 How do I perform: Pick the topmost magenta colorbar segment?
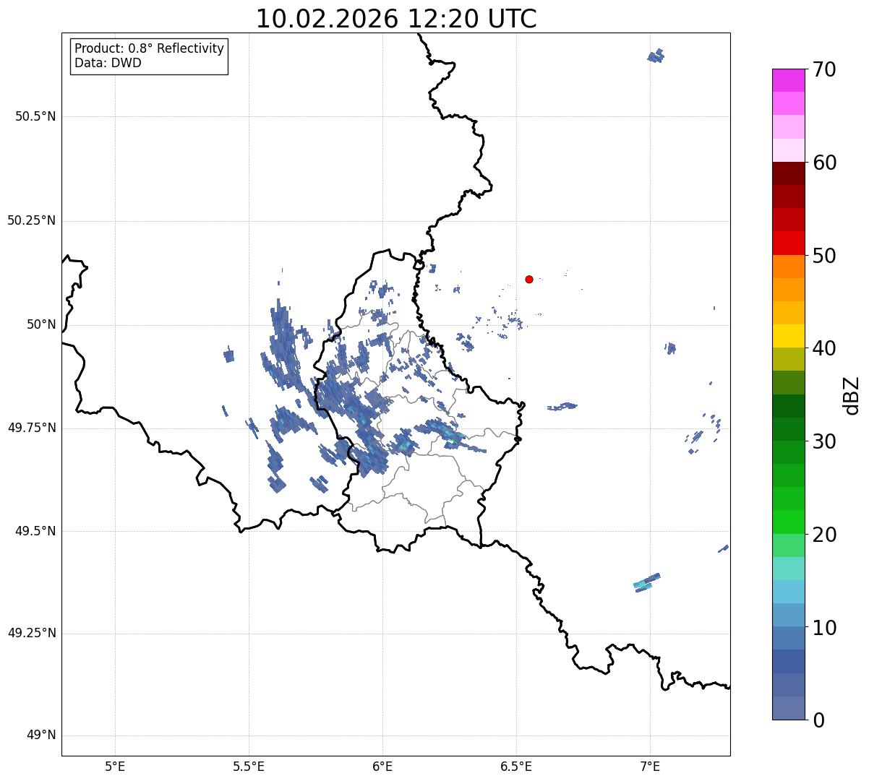788,80
